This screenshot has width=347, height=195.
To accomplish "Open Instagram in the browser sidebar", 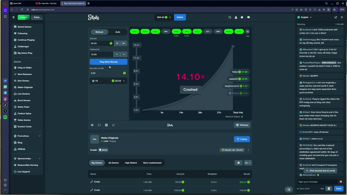I will [5, 99].
